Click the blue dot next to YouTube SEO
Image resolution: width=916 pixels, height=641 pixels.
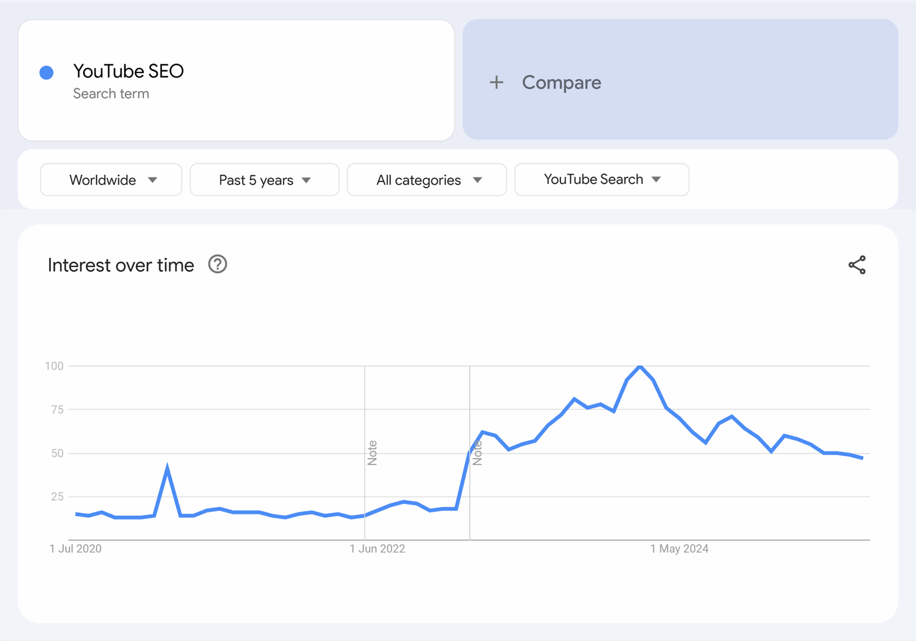[47, 71]
